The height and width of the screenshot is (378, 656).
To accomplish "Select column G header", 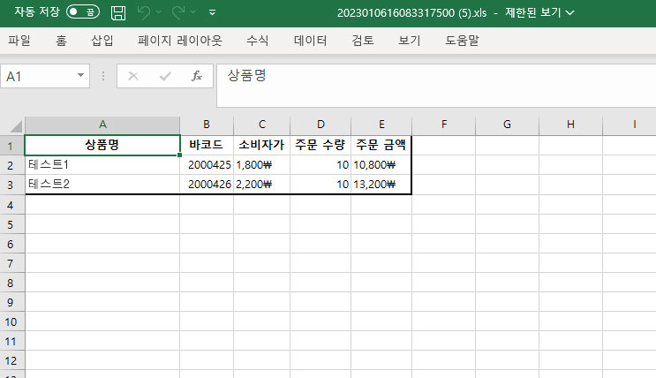I will pos(507,125).
